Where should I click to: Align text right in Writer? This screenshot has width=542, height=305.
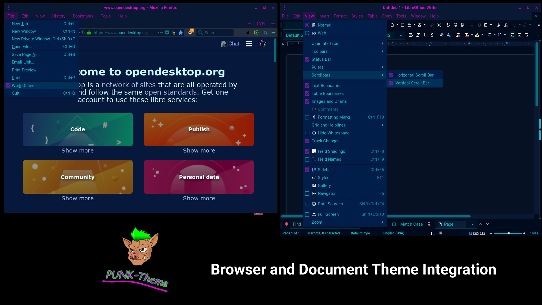526,35
